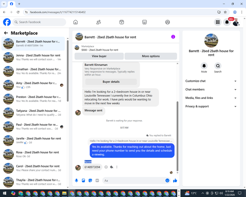Open the Friends icon in top navigation
This screenshot has height=197, width=246.
98,22
